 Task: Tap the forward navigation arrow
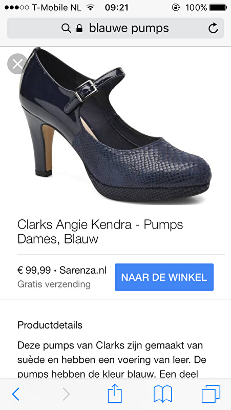pos(67,394)
